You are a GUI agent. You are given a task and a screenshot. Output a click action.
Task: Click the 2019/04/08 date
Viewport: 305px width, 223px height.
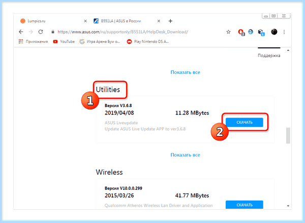tap(119, 113)
